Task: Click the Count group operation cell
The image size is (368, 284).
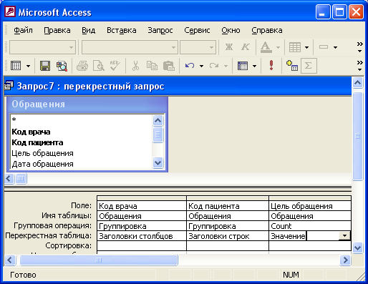Action: point(310,226)
